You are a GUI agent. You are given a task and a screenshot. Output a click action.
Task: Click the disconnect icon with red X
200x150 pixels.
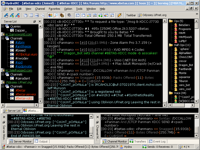pos(18,15)
